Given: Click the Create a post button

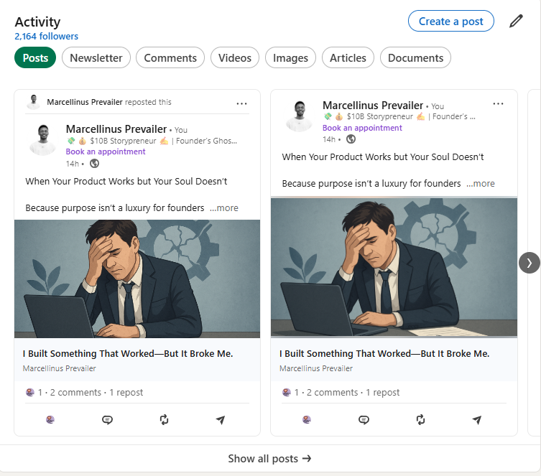Looking at the screenshot, I should coord(450,22).
